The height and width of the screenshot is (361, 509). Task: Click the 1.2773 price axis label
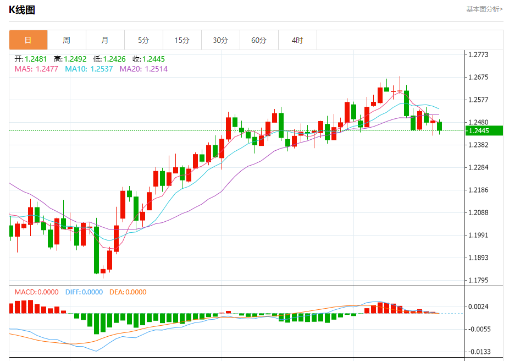pos(478,54)
